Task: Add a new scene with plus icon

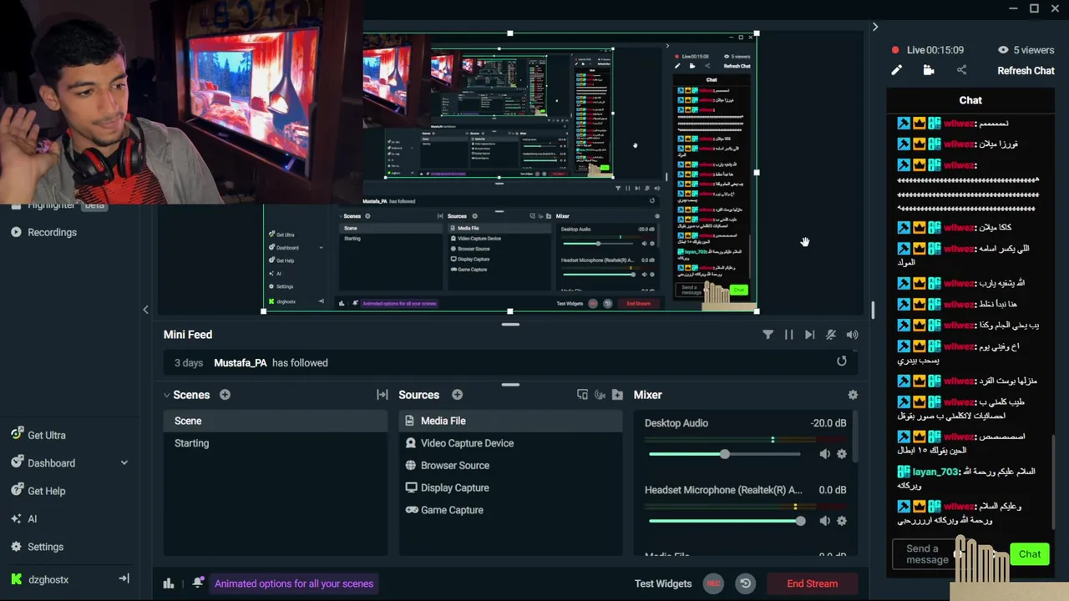Action: [225, 395]
